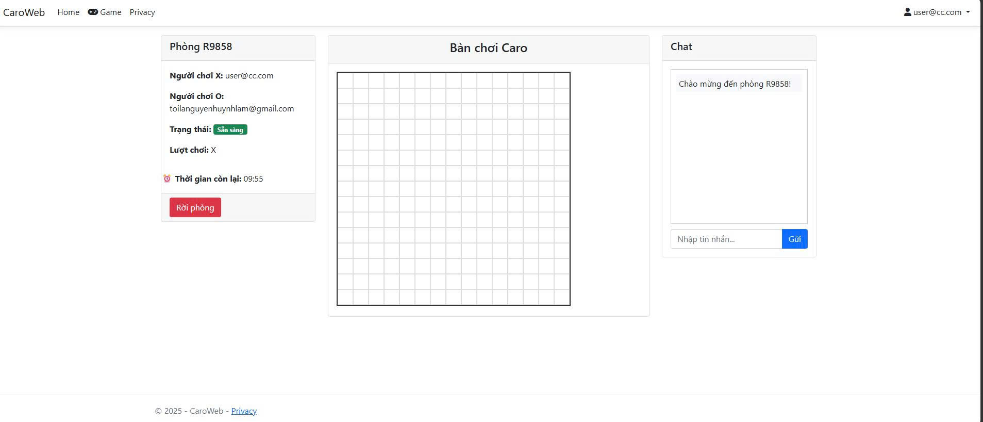Viewport: 983px width, 422px height.
Task: Focus the Nhập tin nhắn chat input
Action: (726, 239)
